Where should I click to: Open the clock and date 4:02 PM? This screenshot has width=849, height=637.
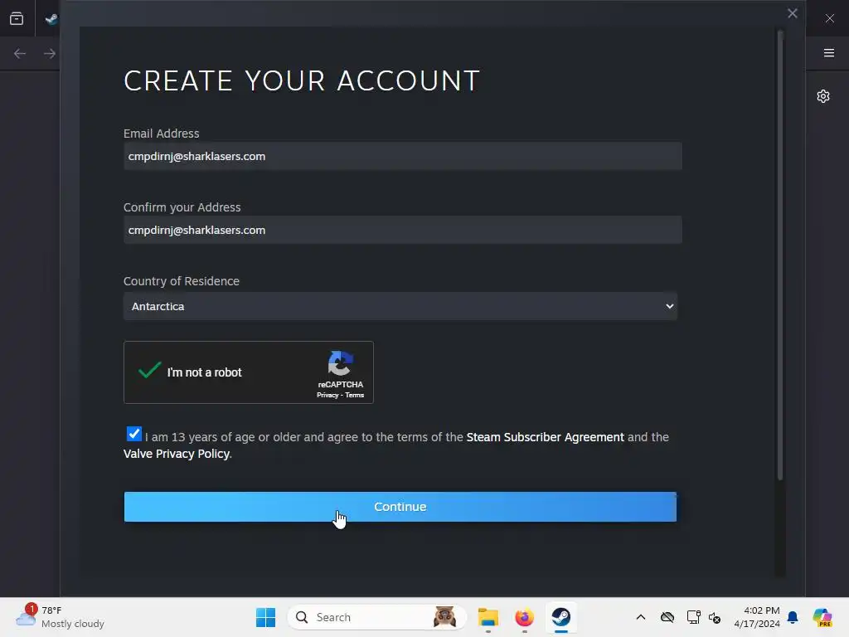(x=756, y=617)
